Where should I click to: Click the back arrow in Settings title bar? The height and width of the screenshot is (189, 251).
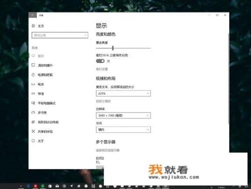32,15
